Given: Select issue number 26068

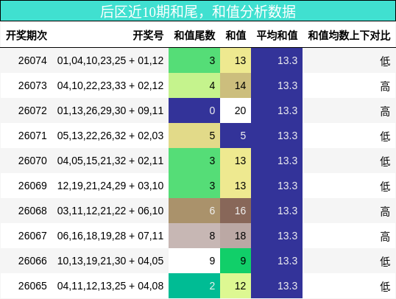Looking at the screenshot, I should (x=32, y=211).
